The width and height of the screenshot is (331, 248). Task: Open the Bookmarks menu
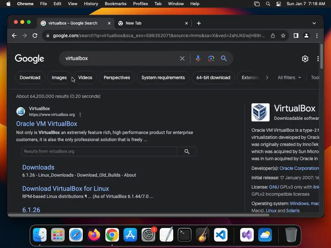(115, 4)
